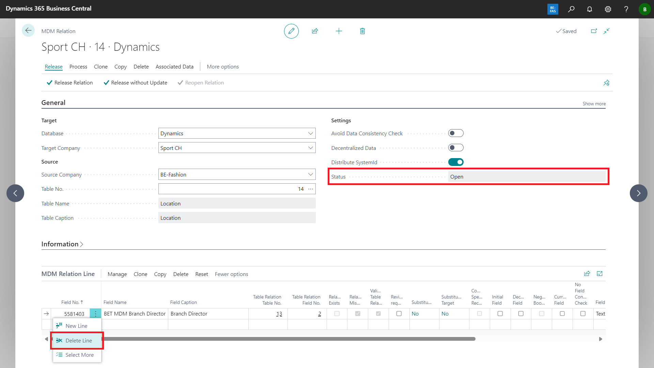Toggle Distribute SystemId switch

coord(456,162)
